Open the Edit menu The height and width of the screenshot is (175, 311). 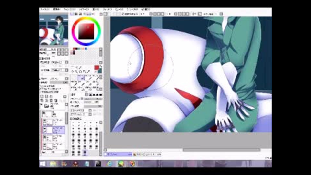[x=57, y=9]
